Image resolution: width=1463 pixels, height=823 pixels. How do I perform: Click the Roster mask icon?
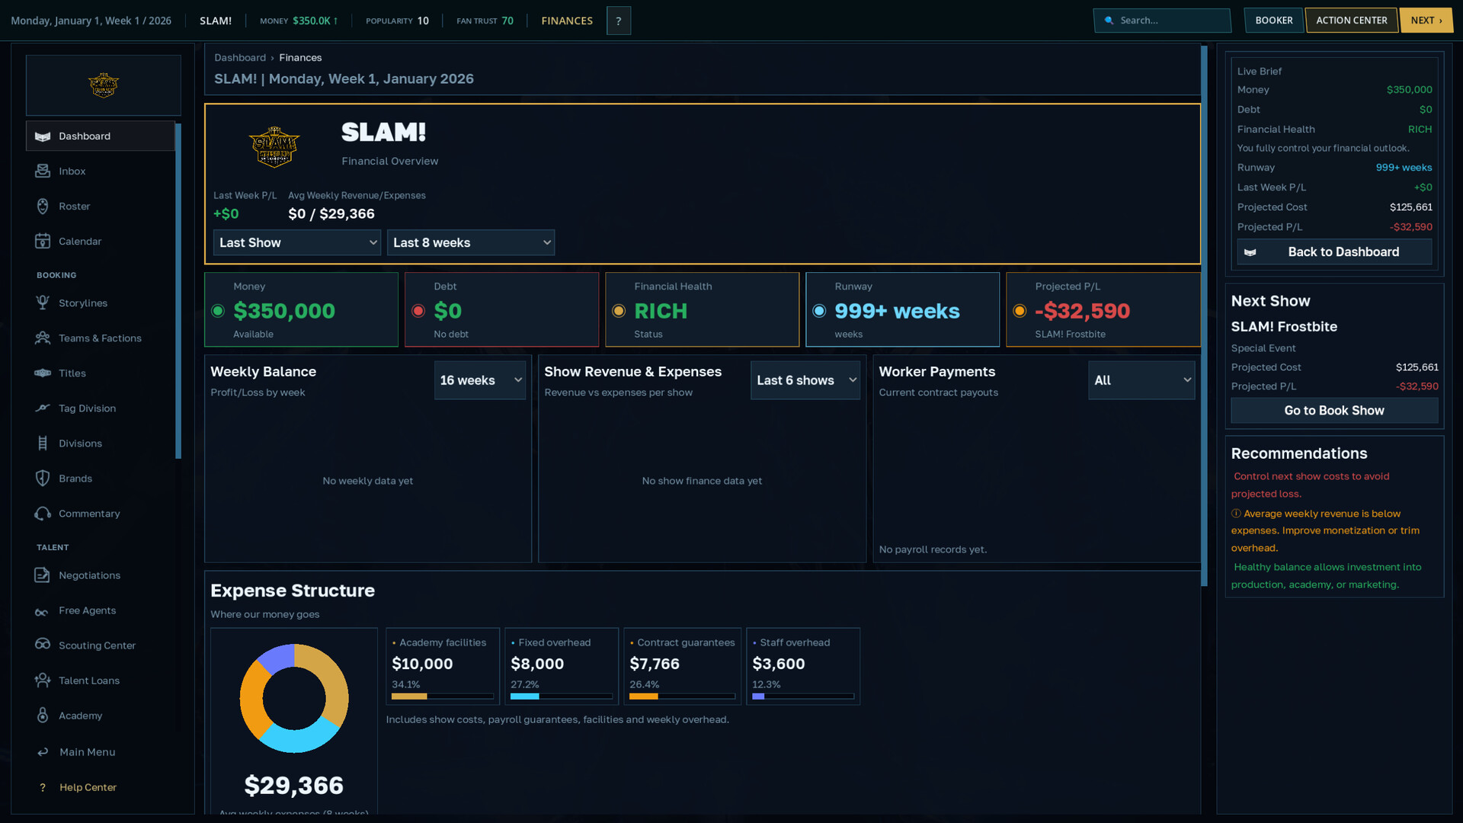tap(43, 206)
